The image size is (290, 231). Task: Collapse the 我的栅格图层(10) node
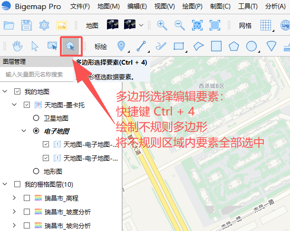point(5,184)
